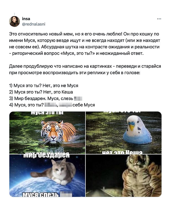Select list line "1) Муся это ты? Нет, это не Муся"
The height and width of the screenshot is (213, 171).
coord(44,85)
